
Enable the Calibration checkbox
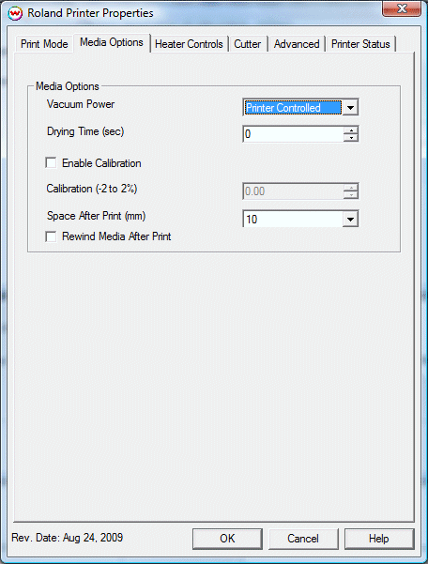[x=51, y=163]
